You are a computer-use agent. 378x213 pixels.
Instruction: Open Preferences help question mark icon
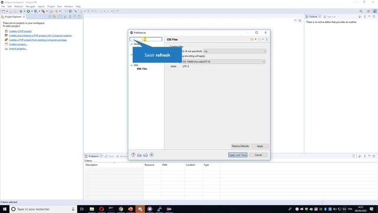tap(133, 155)
